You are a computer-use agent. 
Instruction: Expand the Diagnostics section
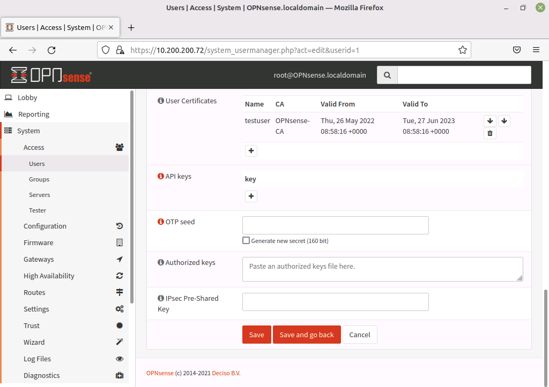point(42,375)
